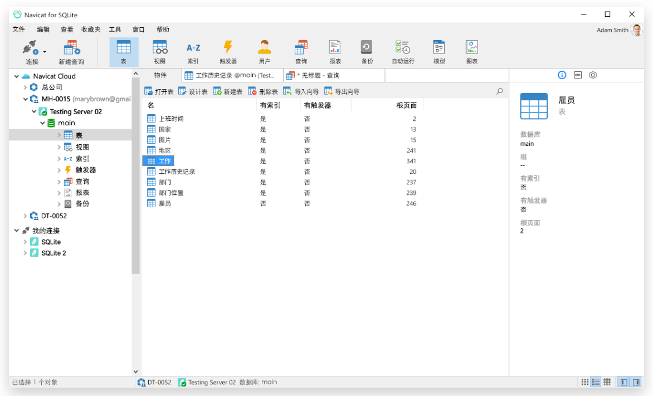Expand the 总公司 node
653x396 pixels.
pos(25,87)
